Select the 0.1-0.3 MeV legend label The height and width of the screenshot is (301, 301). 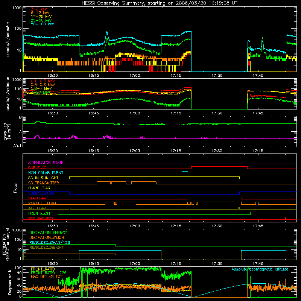(x=43, y=81)
